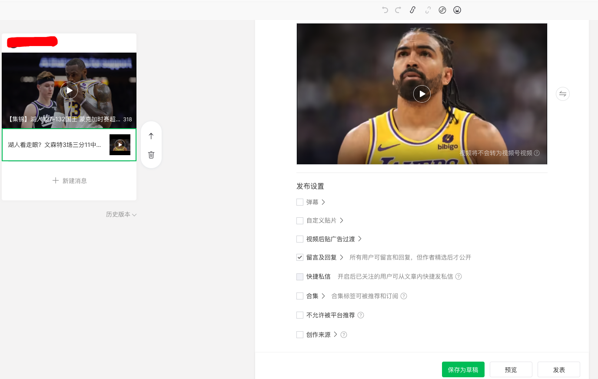
Task: Play the first article cover video
Action: [x=69, y=90]
